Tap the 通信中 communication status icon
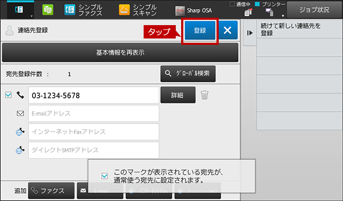 coord(248,12)
